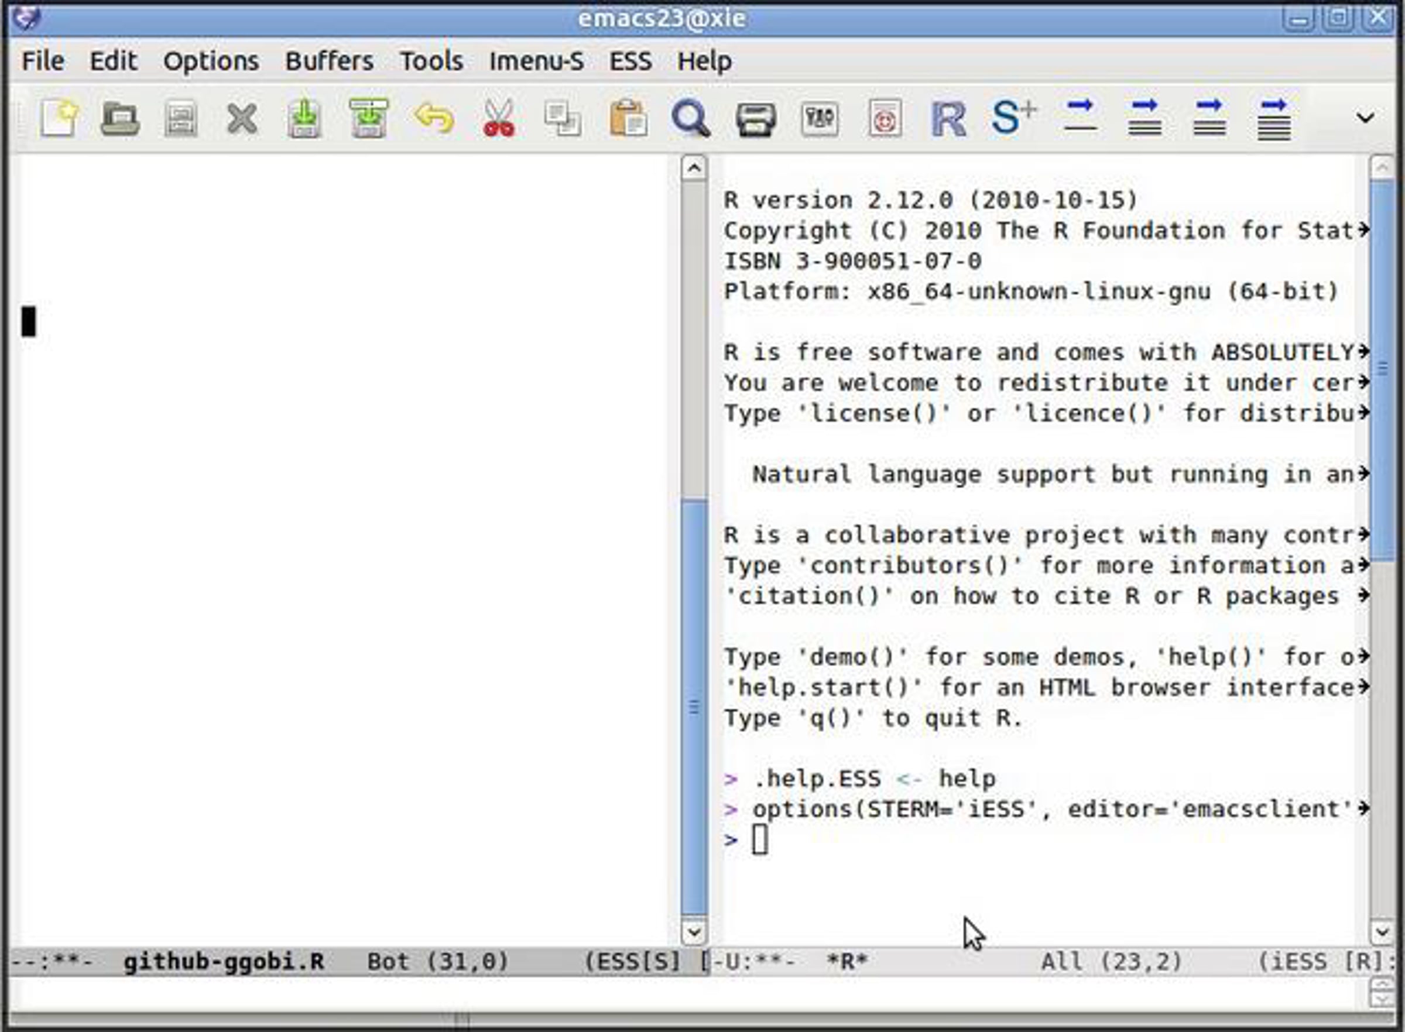Click the "'help.start()' for an HTML browser" line

click(1046, 688)
